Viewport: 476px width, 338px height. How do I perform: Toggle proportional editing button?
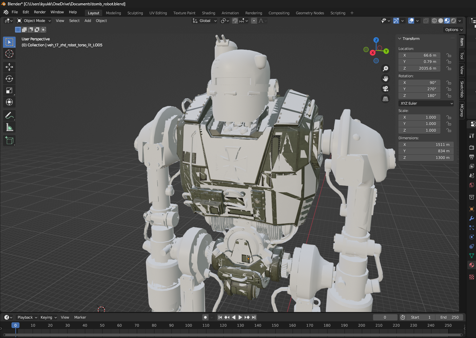254,21
